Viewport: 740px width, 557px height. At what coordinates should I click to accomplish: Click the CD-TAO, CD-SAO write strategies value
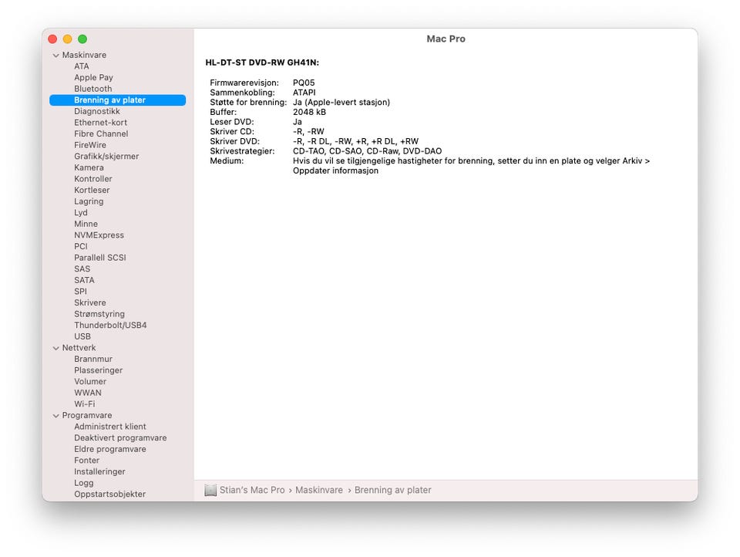pos(367,151)
